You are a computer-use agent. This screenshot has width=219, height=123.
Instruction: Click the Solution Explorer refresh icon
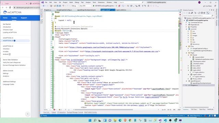point(199,13)
